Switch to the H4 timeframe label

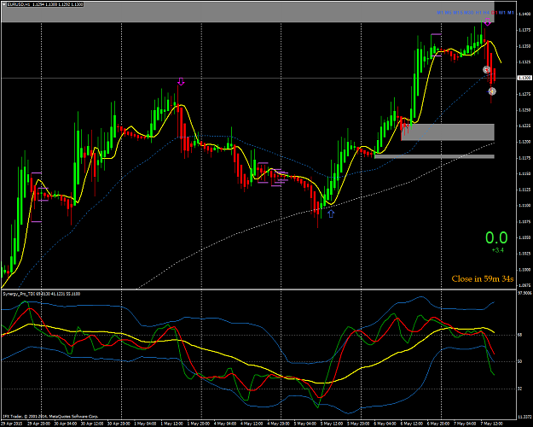coord(486,13)
